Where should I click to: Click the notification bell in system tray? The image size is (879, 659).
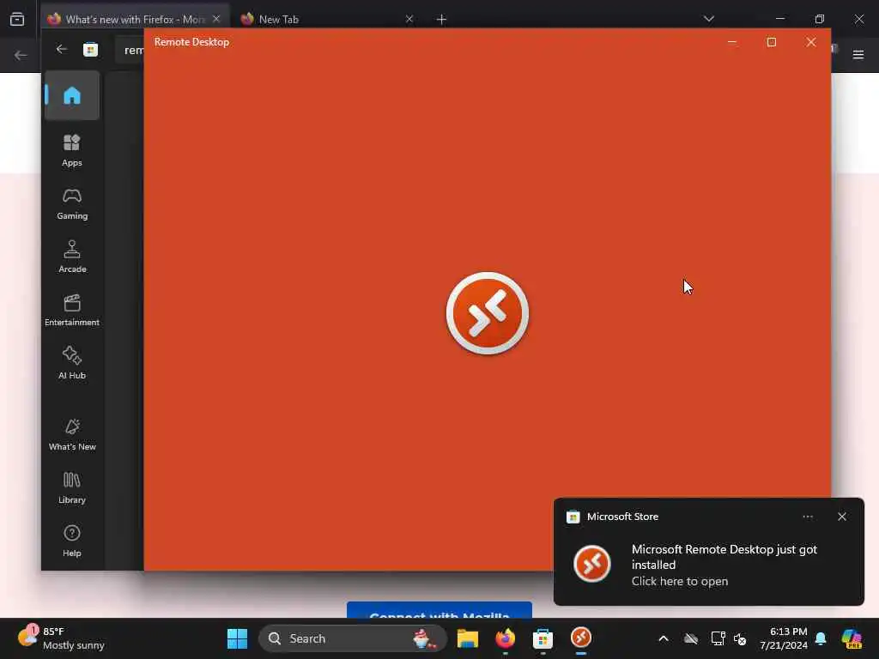(821, 638)
